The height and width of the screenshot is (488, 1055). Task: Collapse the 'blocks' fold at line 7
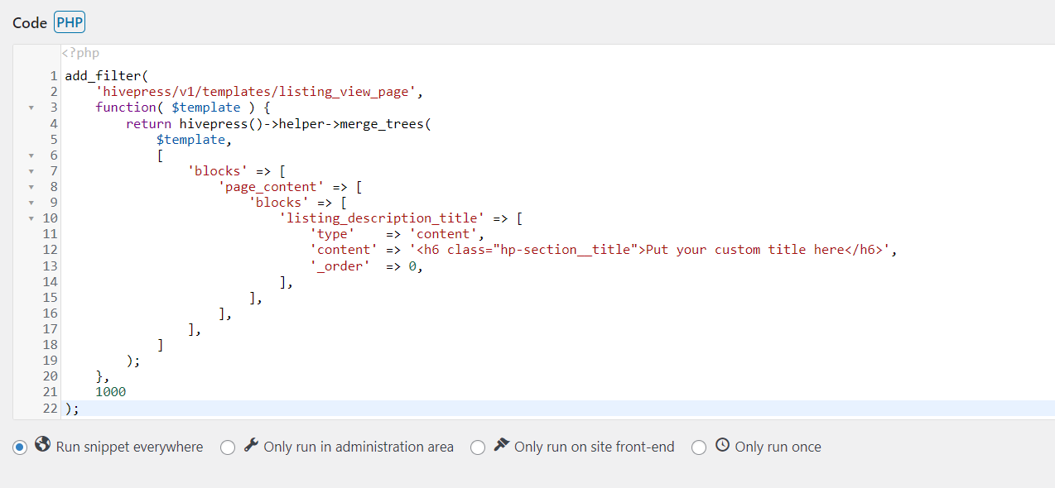31,171
